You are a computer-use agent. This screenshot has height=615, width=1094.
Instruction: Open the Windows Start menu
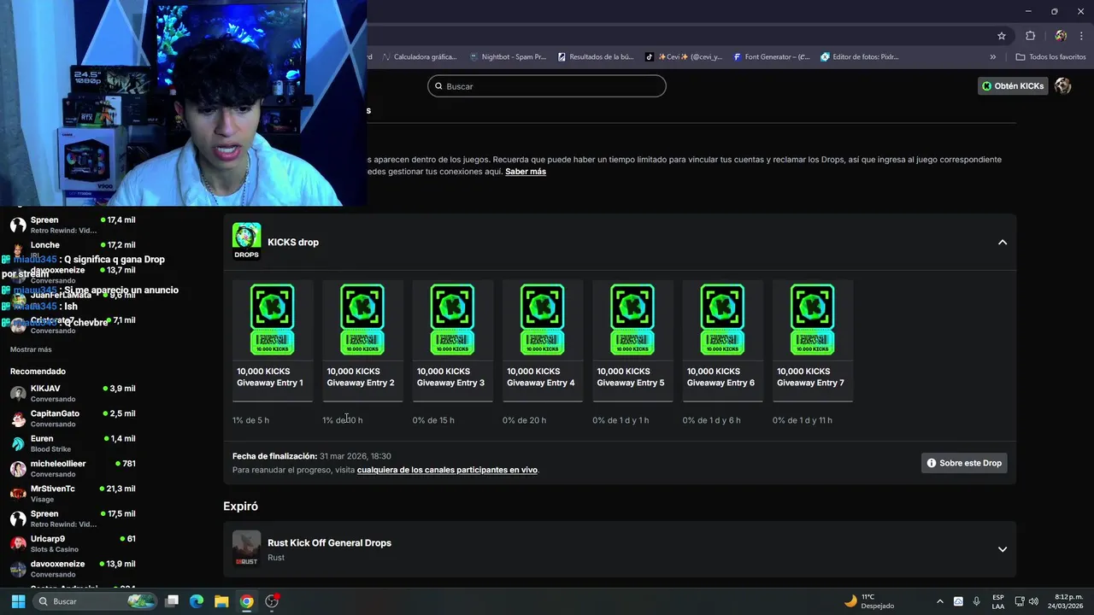[x=18, y=601]
